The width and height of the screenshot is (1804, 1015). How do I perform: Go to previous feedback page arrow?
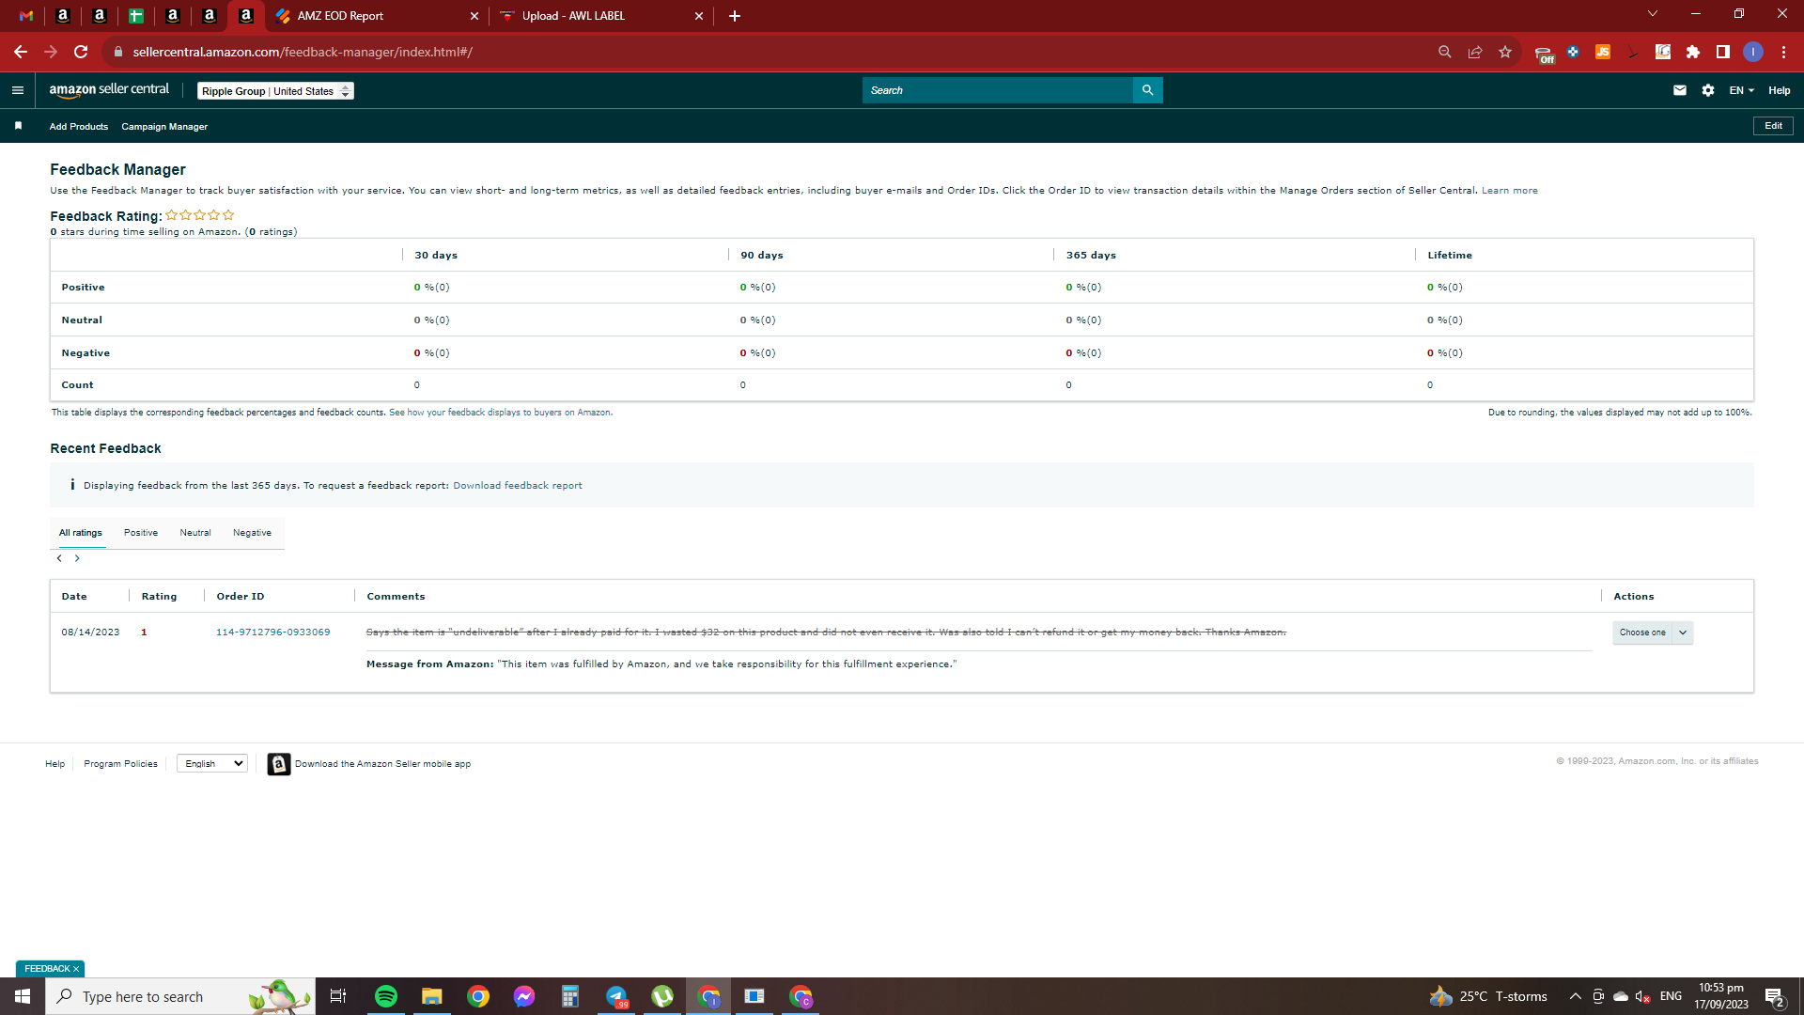59,558
